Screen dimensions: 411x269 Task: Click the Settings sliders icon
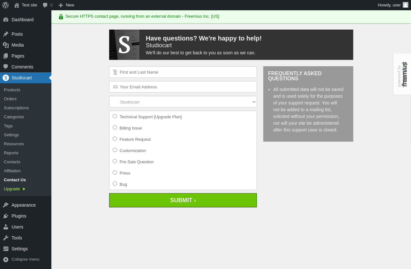click(6, 249)
